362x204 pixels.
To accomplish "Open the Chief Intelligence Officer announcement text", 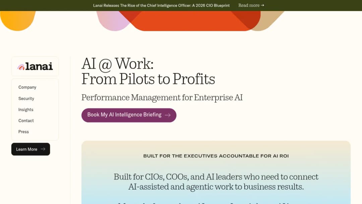I will [161, 6].
